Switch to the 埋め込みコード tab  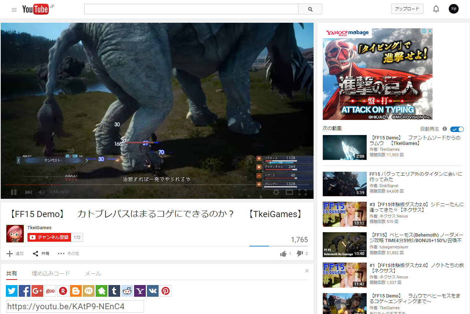click(x=51, y=273)
